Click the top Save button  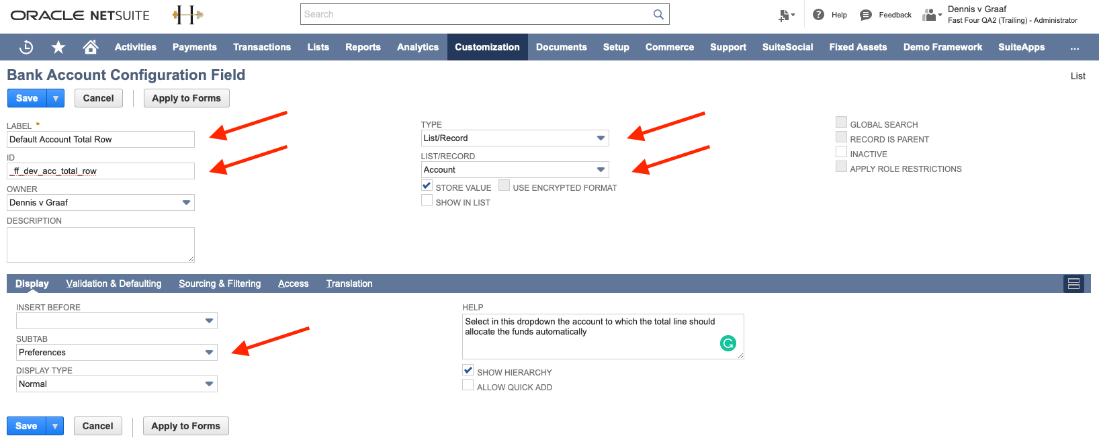[x=27, y=98]
